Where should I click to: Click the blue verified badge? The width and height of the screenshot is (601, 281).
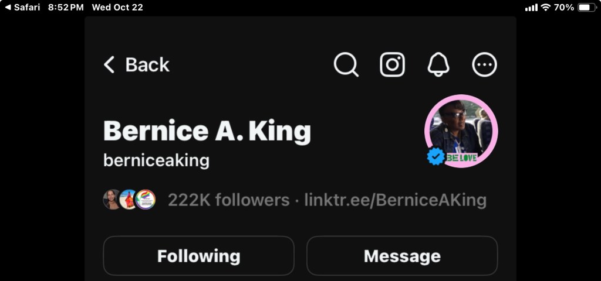[x=435, y=156]
